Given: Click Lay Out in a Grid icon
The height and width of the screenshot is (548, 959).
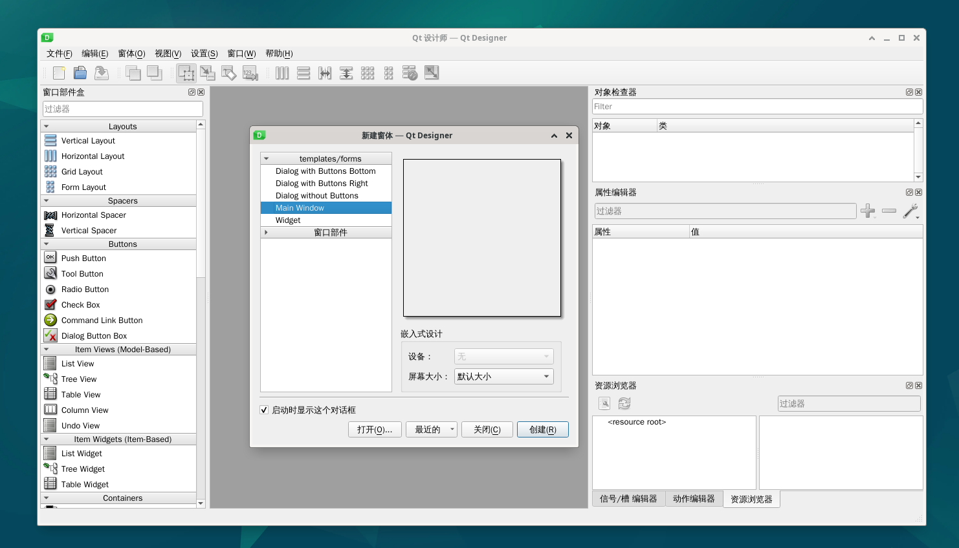Looking at the screenshot, I should click(x=368, y=73).
